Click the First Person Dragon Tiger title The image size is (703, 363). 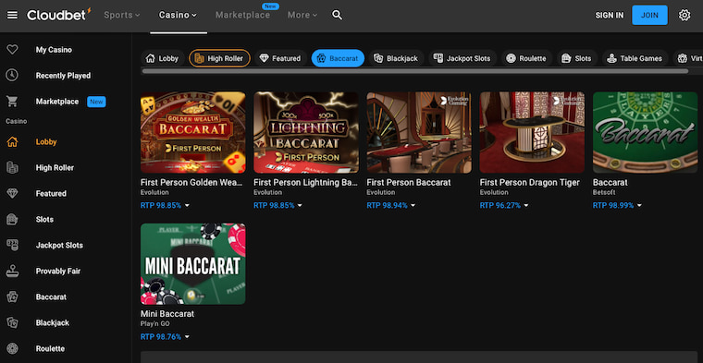tap(529, 183)
